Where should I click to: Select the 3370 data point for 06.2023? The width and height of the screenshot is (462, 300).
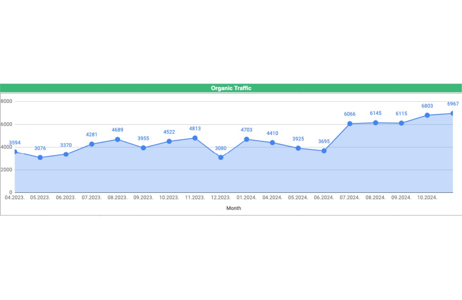(x=66, y=154)
